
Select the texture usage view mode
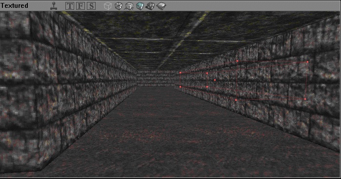tap(119, 6)
